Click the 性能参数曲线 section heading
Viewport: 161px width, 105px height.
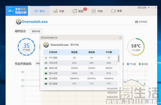[23, 64]
